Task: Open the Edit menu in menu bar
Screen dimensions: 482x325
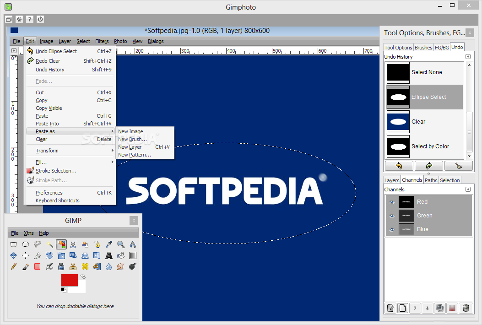Action: [x=30, y=41]
